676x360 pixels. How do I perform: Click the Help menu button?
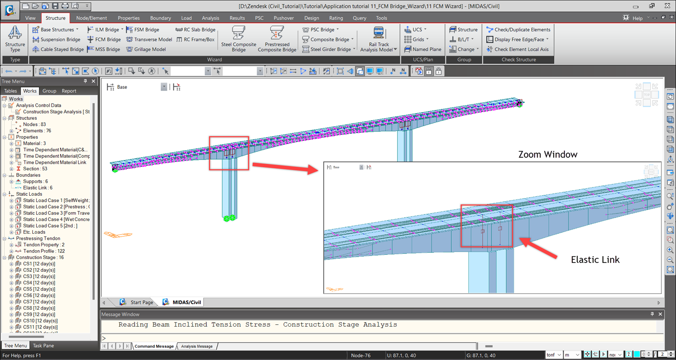pyautogui.click(x=638, y=18)
